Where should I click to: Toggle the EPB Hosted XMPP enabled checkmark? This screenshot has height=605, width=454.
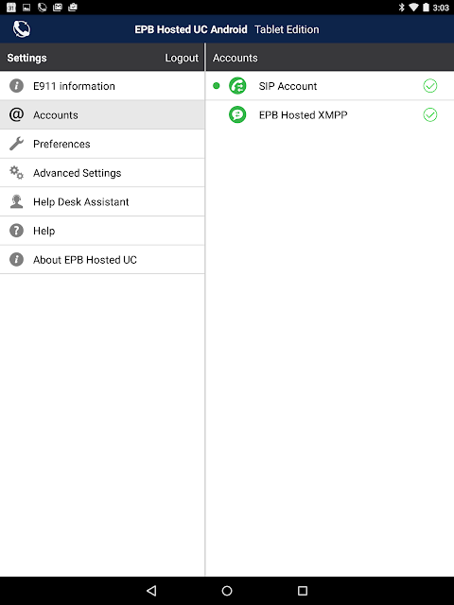pos(430,114)
